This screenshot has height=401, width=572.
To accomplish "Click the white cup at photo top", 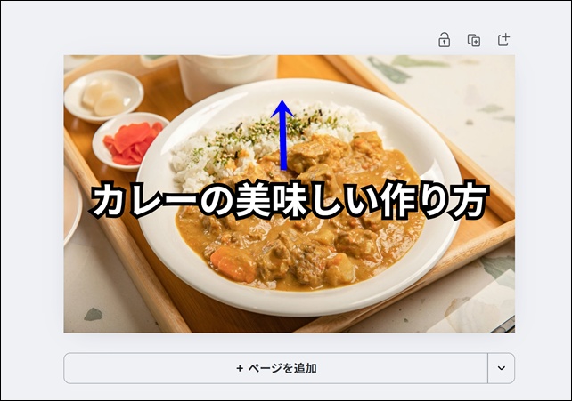I will pyautogui.click(x=227, y=76).
